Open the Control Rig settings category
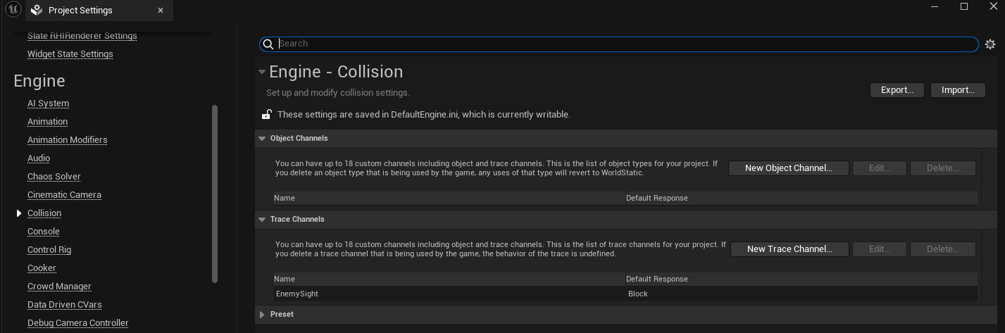This screenshot has height=333, width=1005. [49, 250]
